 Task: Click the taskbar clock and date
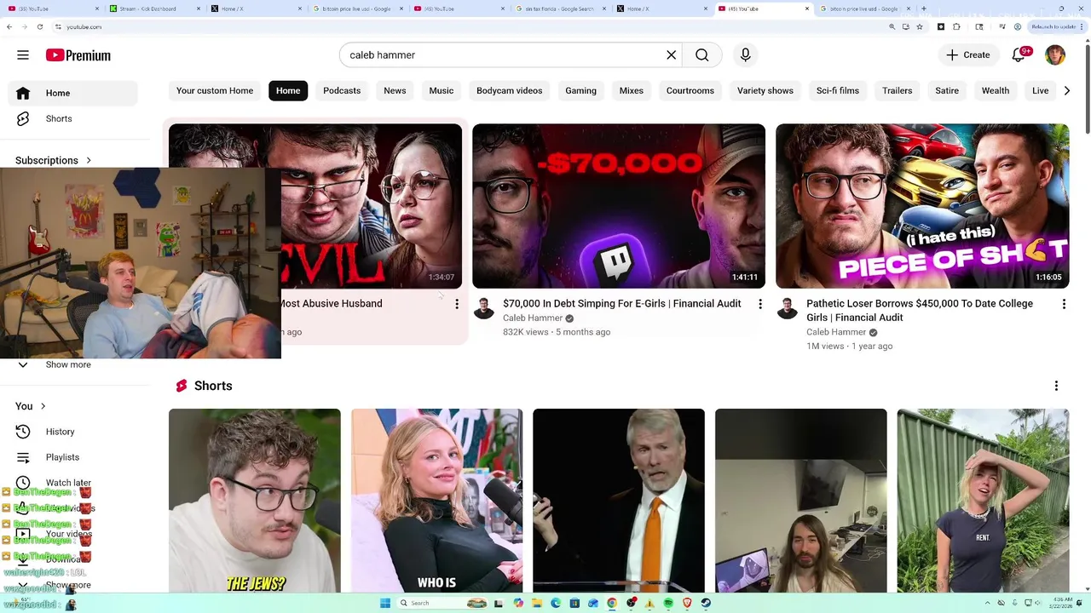1061,603
